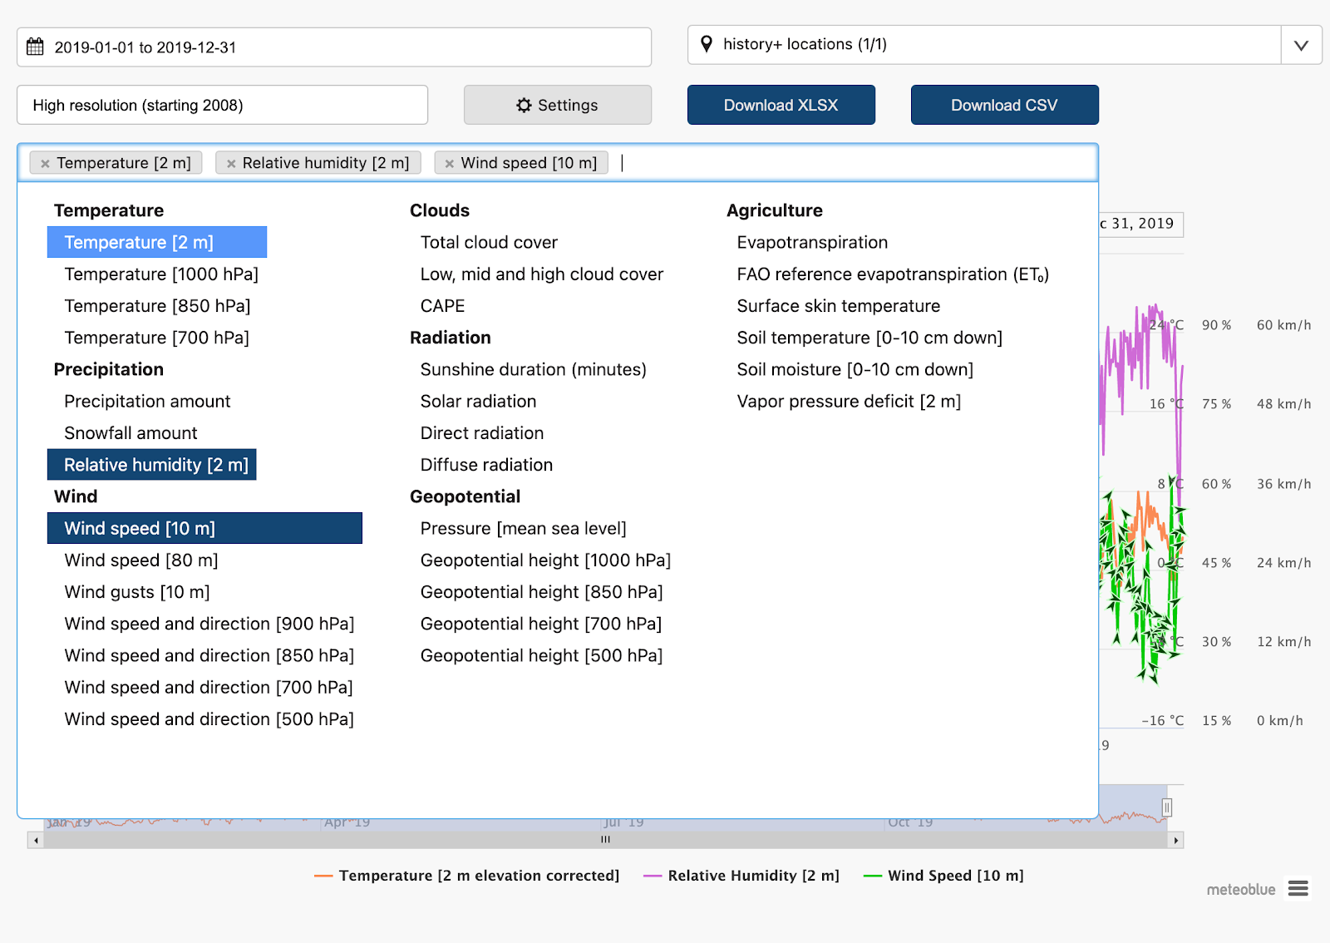Click the Settings gear icon

tap(524, 105)
